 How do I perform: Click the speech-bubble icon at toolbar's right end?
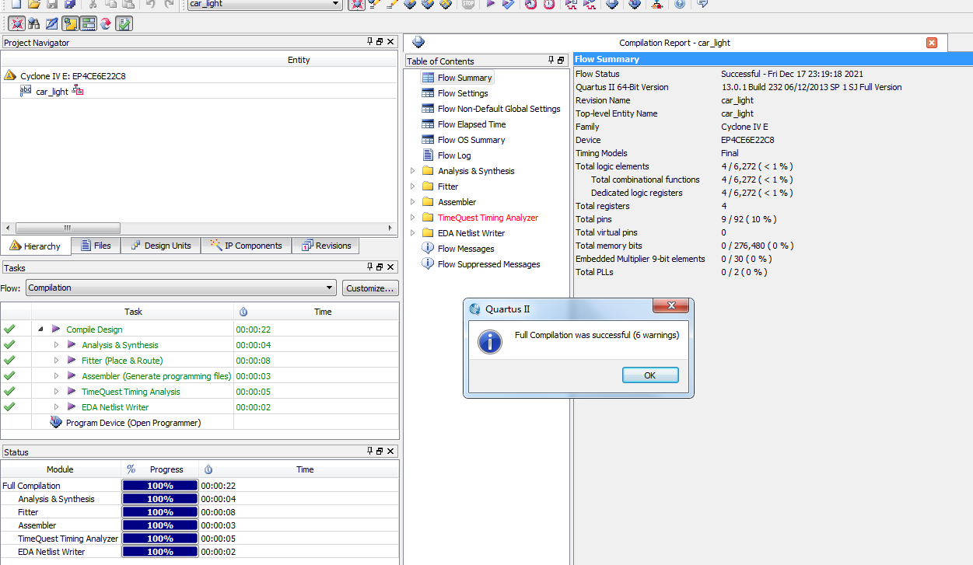702,4
